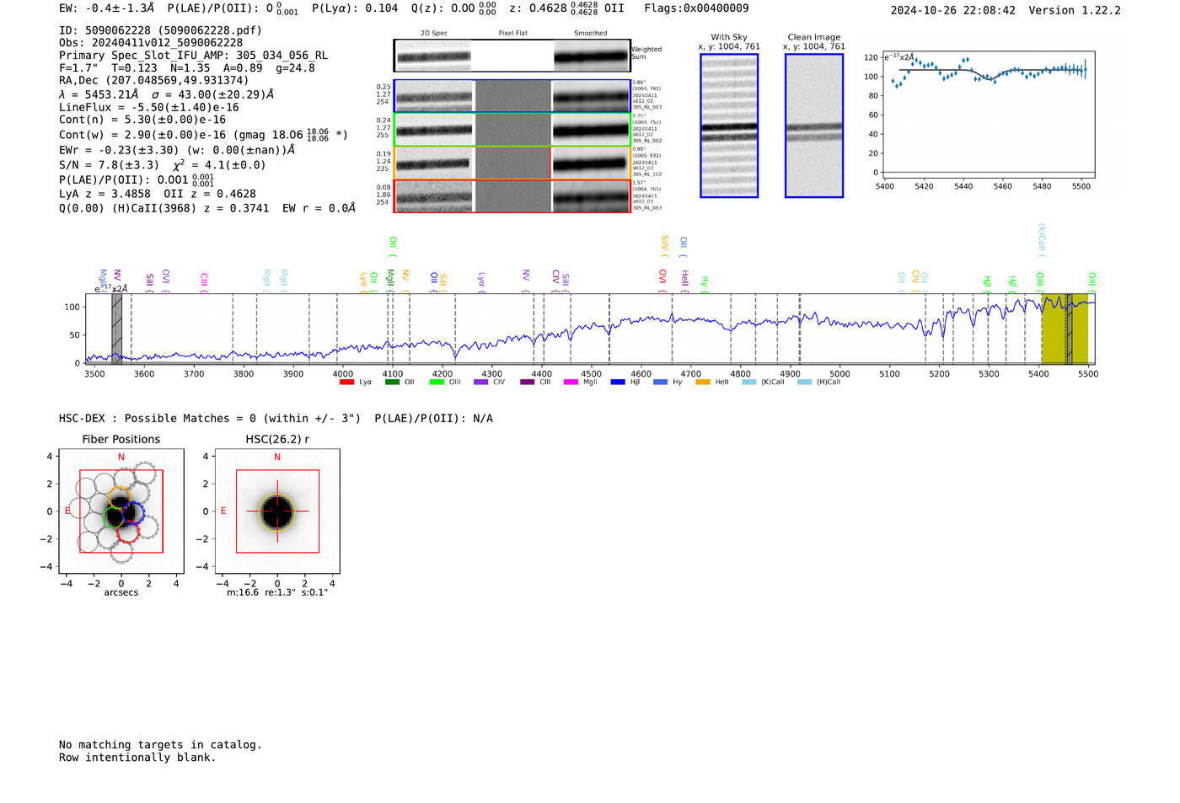This screenshot has width=1180, height=803.
Task: Click the blue fiber circle in Fiber Positions
Action: tap(133, 513)
